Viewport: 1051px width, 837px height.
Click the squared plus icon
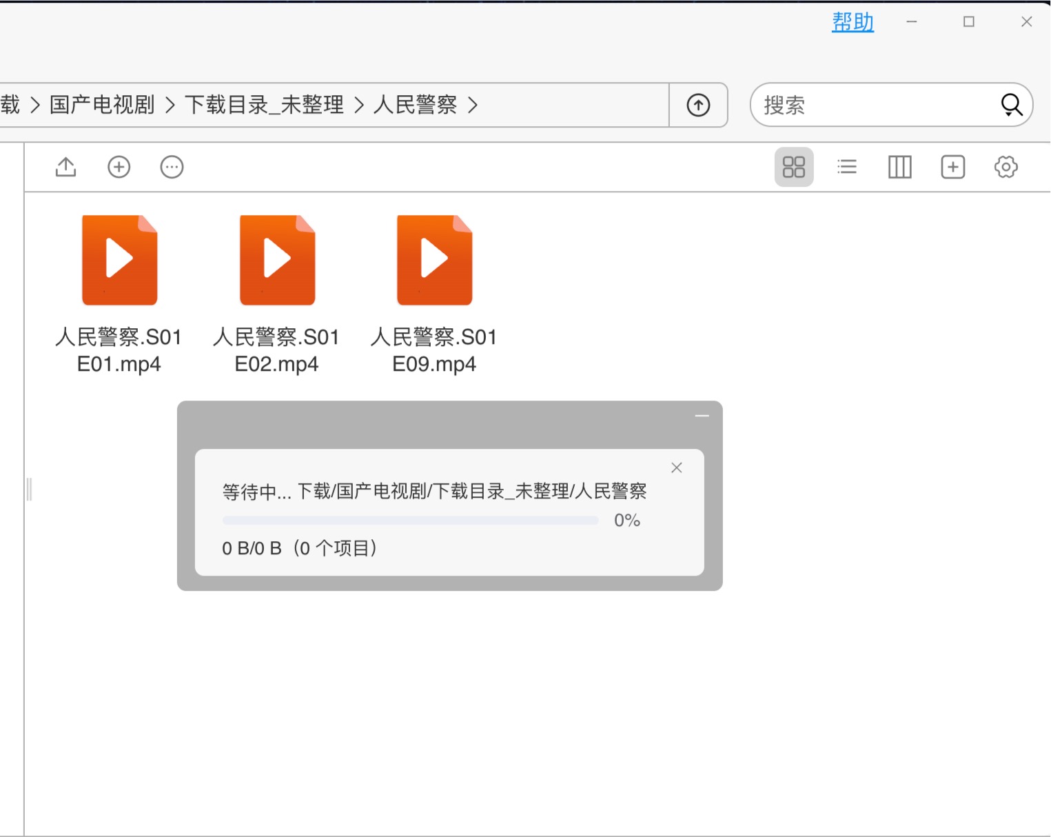[x=953, y=167]
